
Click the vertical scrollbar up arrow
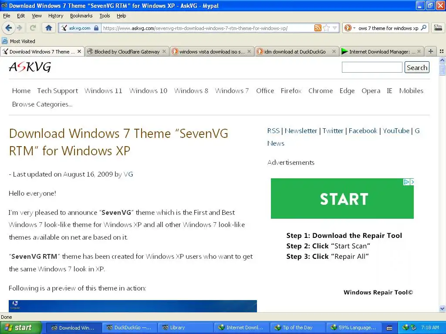(443, 60)
